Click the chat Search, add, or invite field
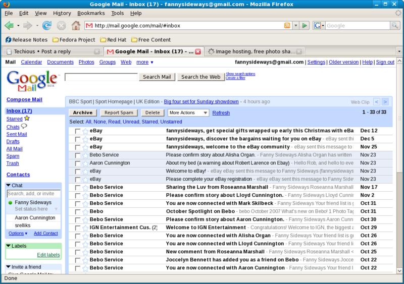 pos(33,194)
